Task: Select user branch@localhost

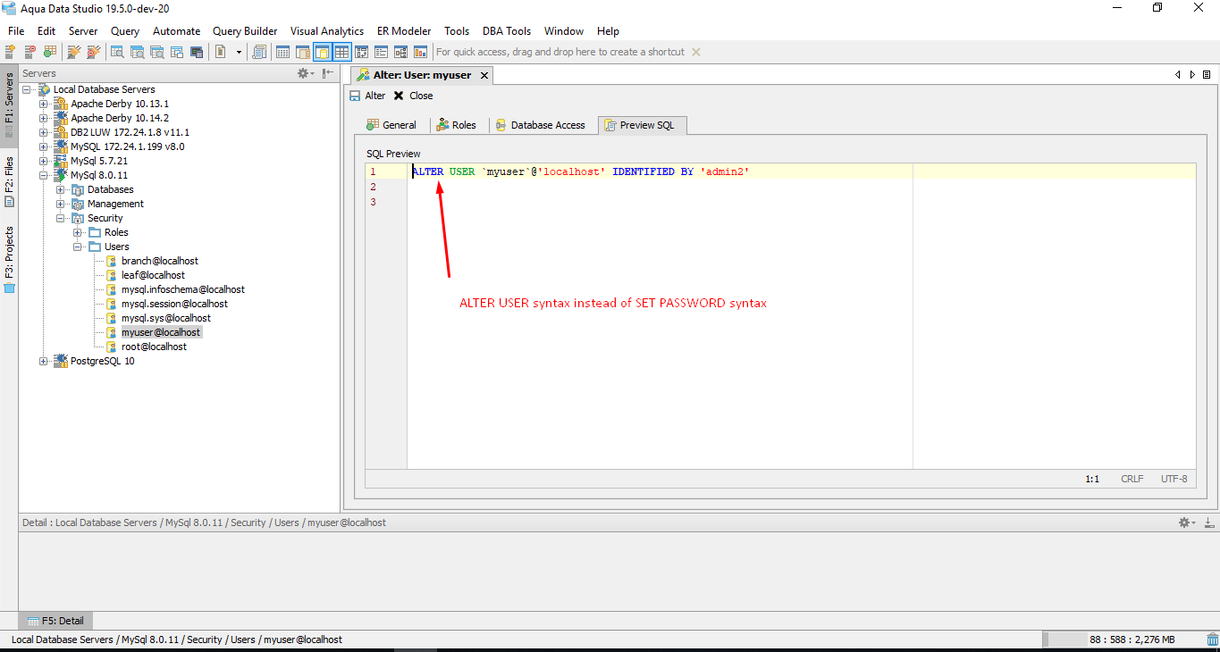Action: point(160,261)
